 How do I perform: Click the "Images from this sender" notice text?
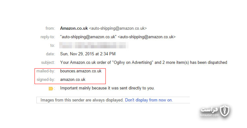82,100
